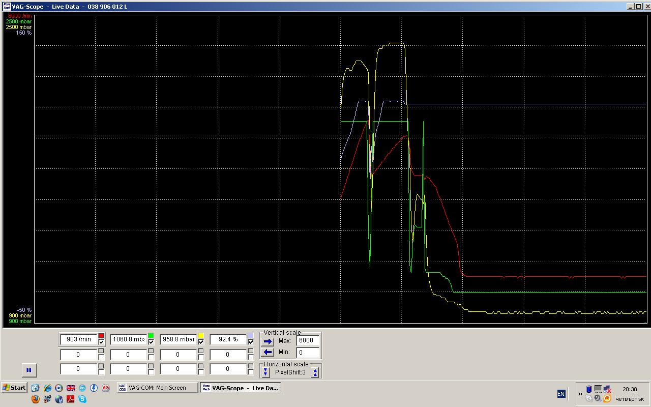Launch Internet Explorer from Quick Launch
The image size is (651, 407).
[x=47, y=388]
